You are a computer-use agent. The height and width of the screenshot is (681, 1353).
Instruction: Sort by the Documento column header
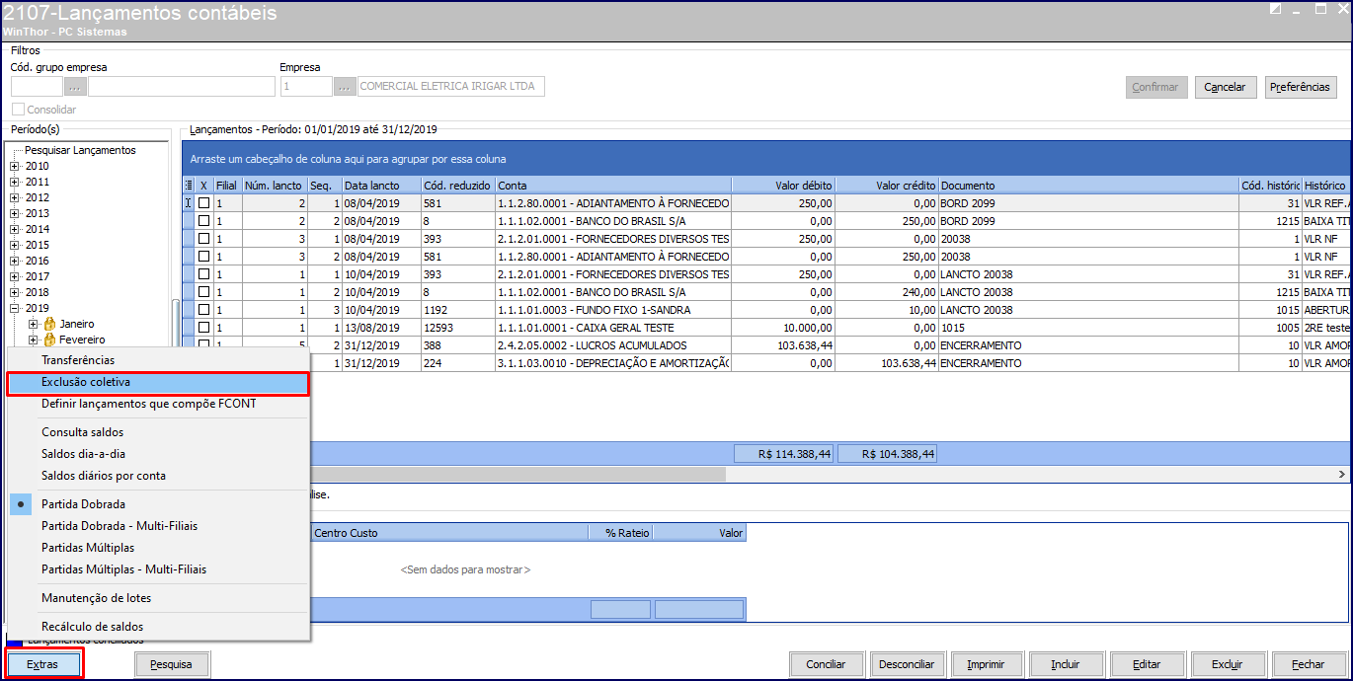pyautogui.click(x=1089, y=186)
